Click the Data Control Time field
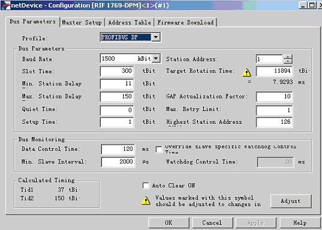Viewport: 322px width, 230px height. pos(118,149)
